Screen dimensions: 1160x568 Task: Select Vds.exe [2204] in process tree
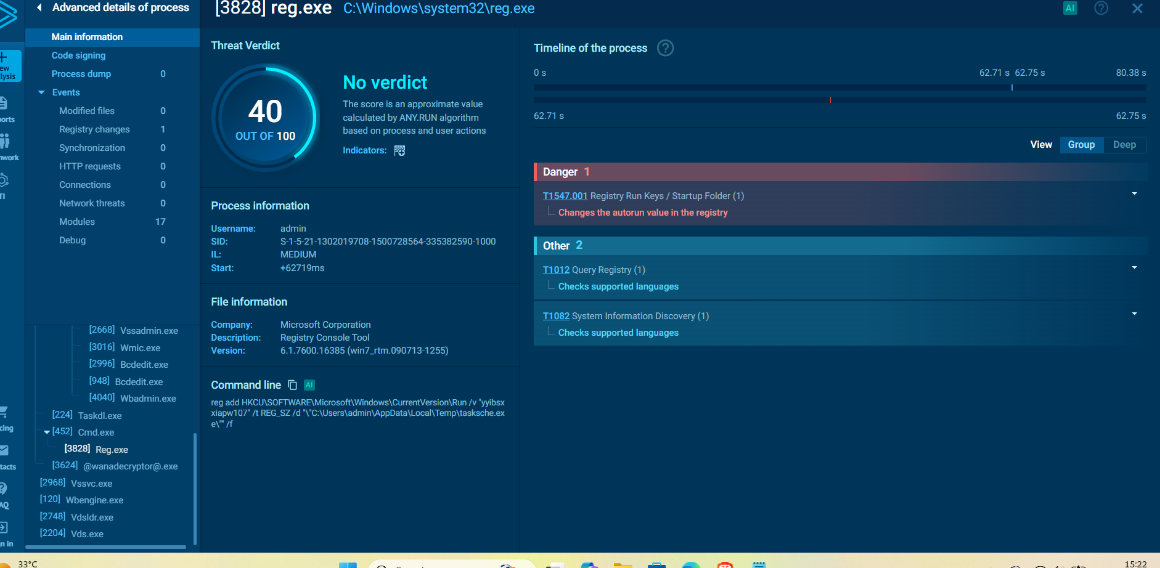[71, 534]
